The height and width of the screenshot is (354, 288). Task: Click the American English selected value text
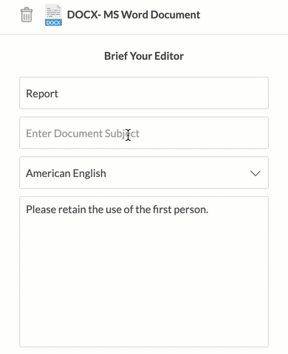click(66, 173)
